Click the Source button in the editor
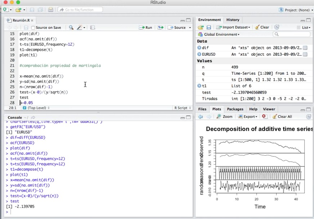Screen dimensions: 314x219 (x=176, y=28)
